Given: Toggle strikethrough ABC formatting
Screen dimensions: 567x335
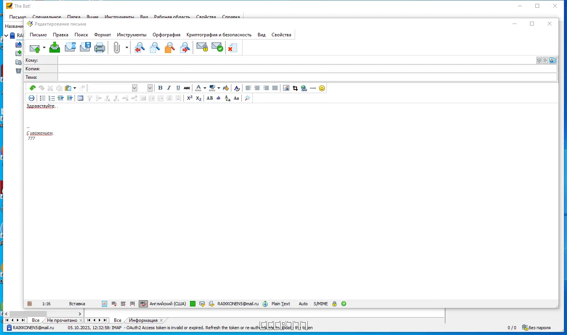Looking at the screenshot, I should [x=187, y=88].
